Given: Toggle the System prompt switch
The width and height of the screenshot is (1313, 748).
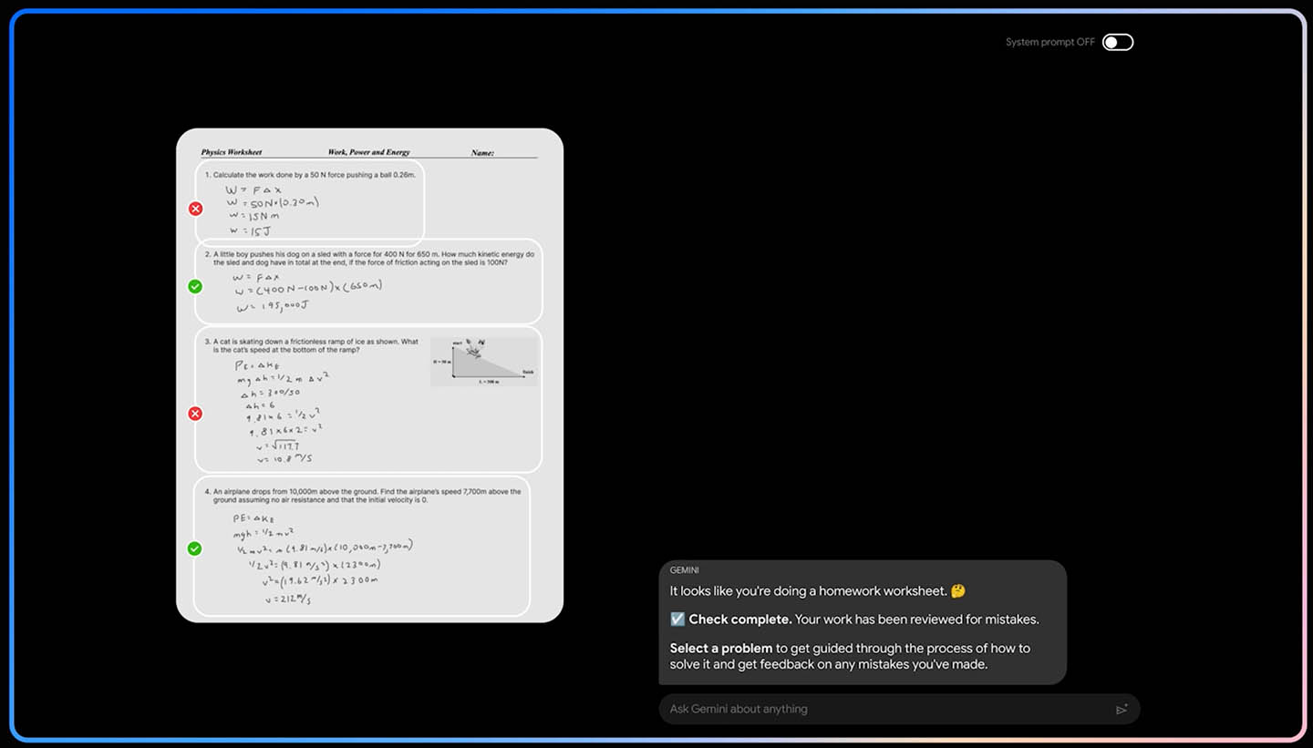Looking at the screenshot, I should coord(1117,42).
